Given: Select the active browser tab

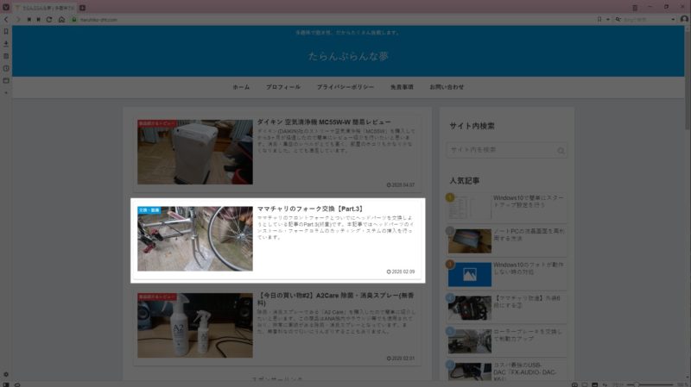Looking at the screenshot, I should [x=45, y=8].
